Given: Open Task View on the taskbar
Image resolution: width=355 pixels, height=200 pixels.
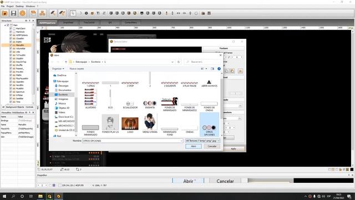Looking at the screenshot, I should (x=31, y=196).
